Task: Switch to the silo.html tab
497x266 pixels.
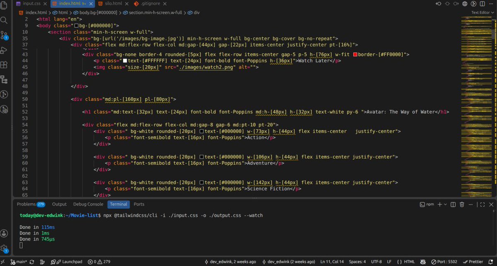Action: tap(114, 3)
